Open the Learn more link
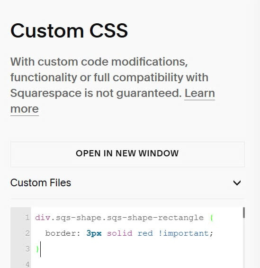 click(x=113, y=101)
